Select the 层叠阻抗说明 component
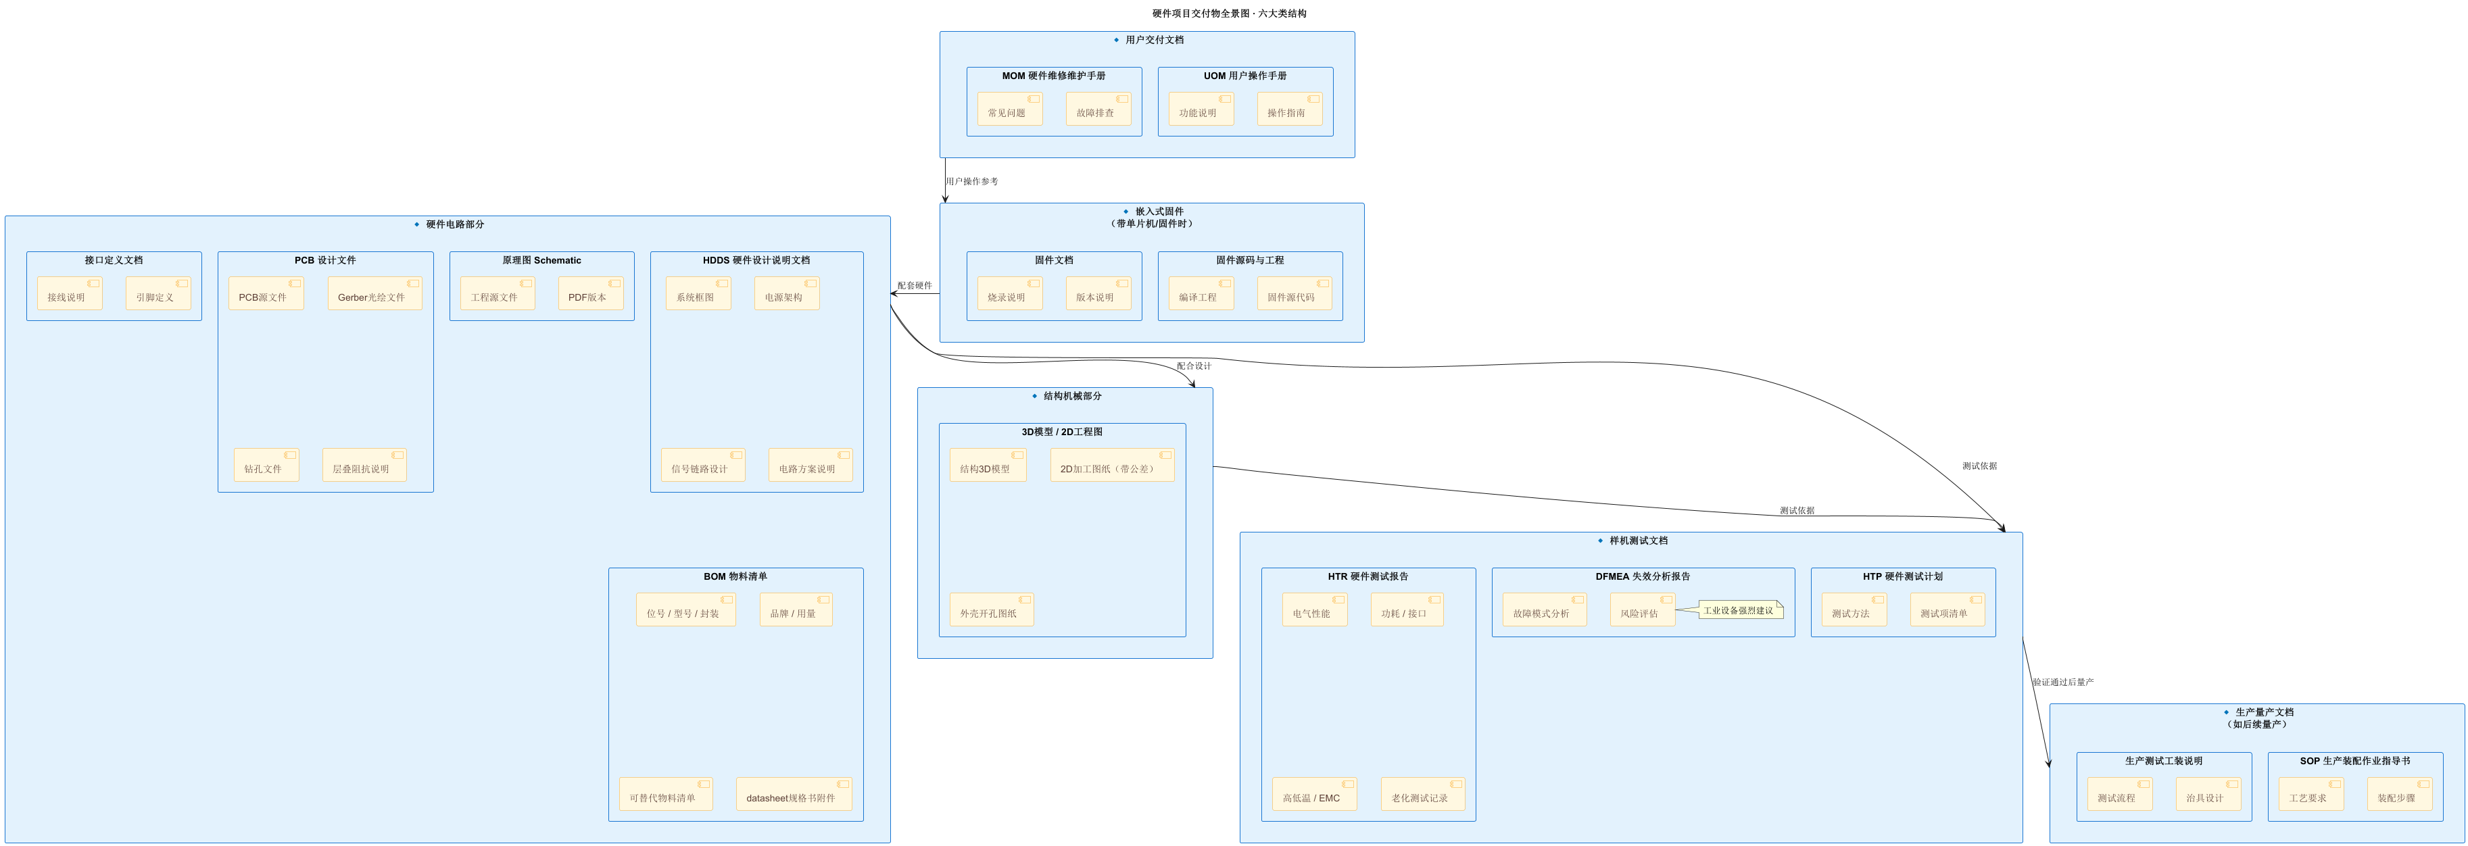Screen dimensions: 2468x846 [x=364, y=465]
